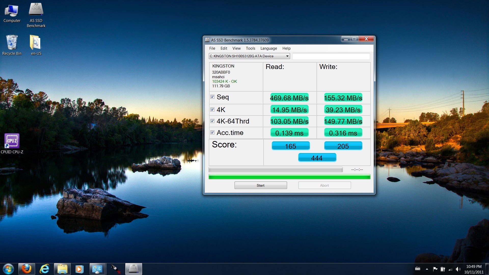Select the en-US folder on desktop
The width and height of the screenshot is (489, 275).
(36, 45)
